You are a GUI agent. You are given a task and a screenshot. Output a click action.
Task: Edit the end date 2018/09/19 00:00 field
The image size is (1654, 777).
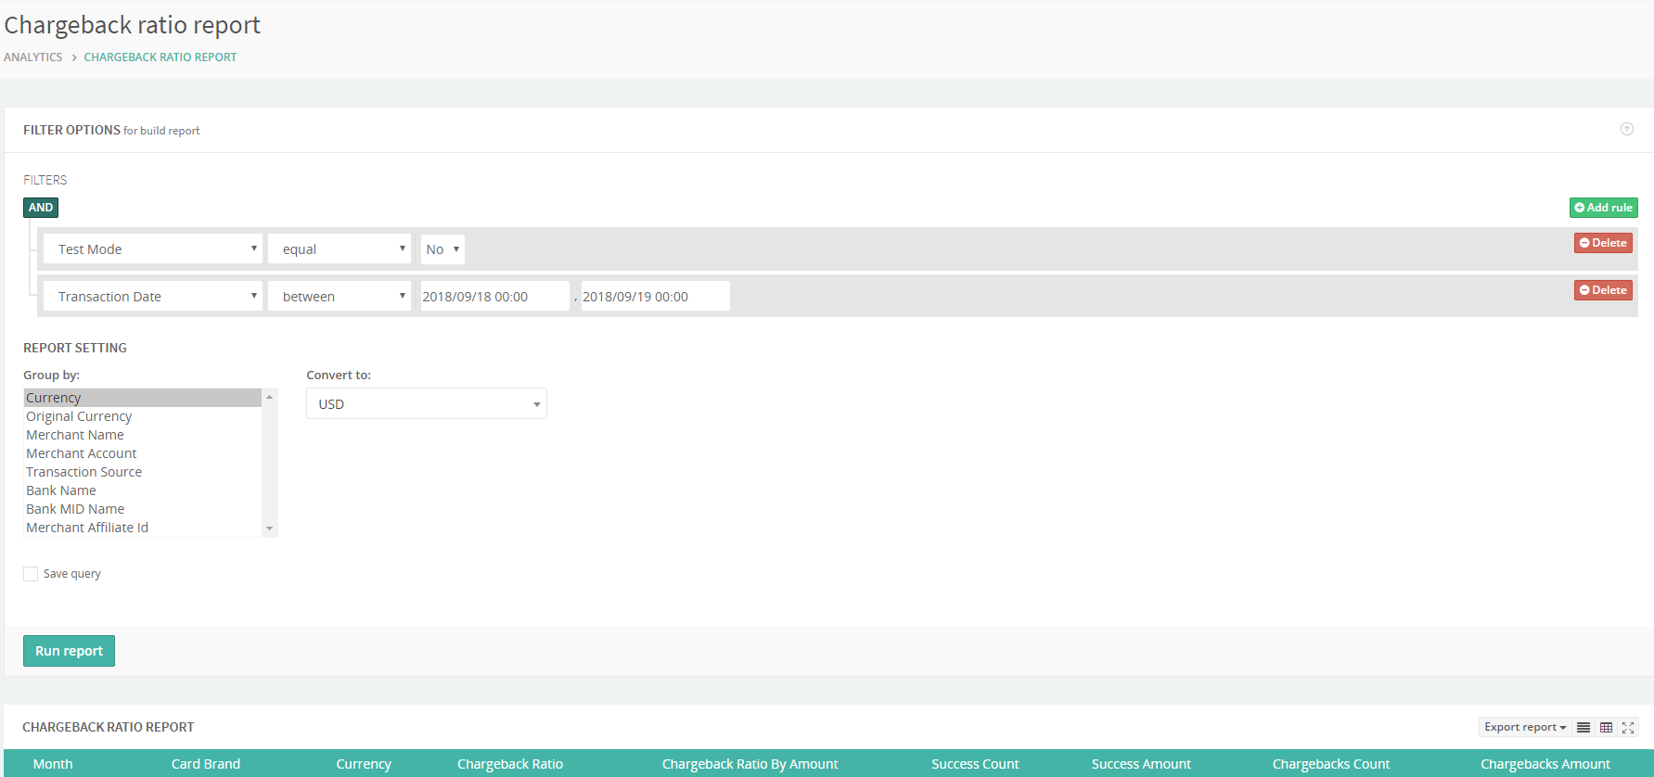[655, 296]
